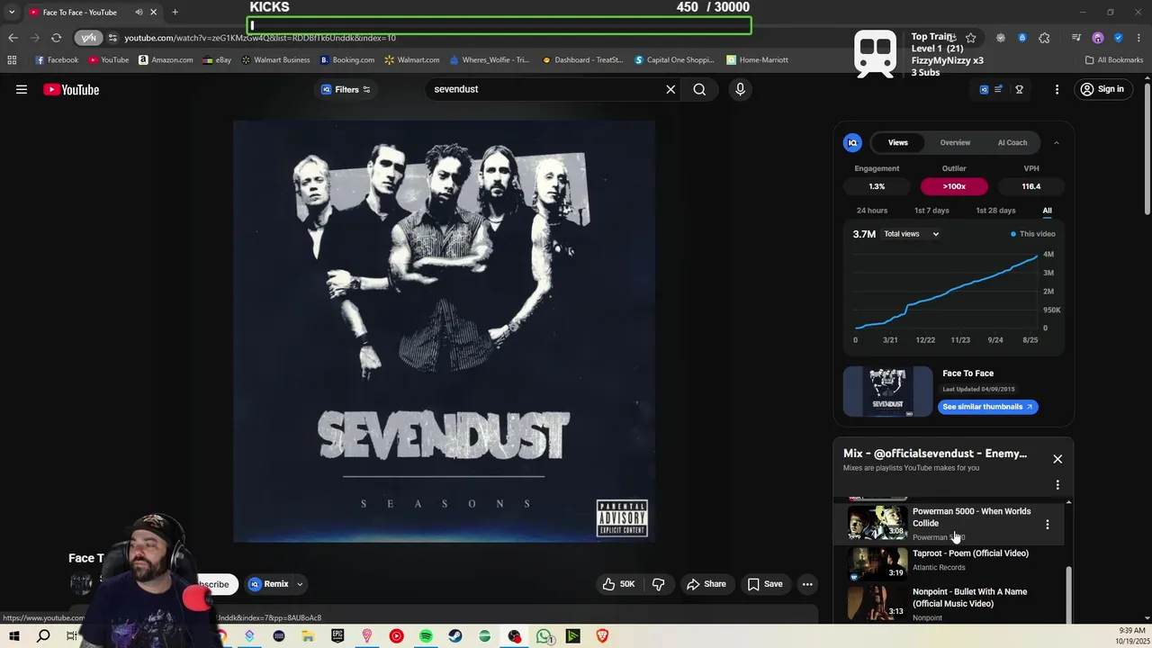Click the Face To Face thumbnail in IQ panel
Viewport: 1152px width, 648px height.
click(887, 391)
